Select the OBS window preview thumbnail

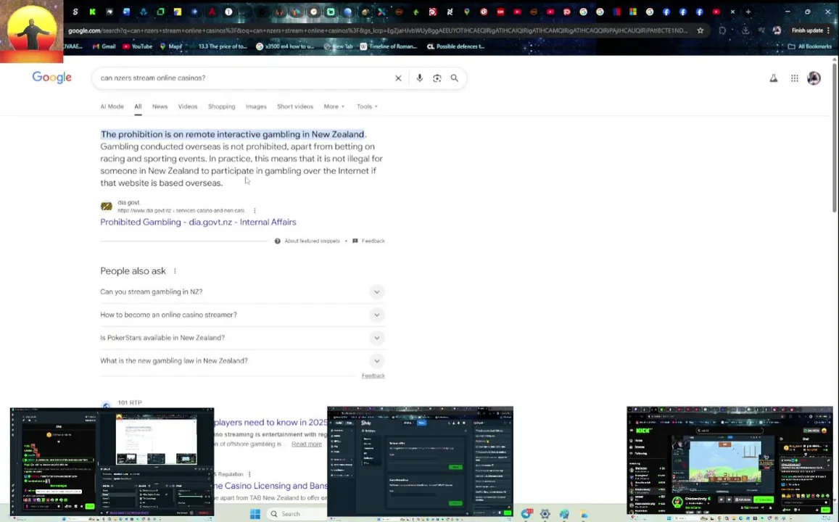point(112,462)
